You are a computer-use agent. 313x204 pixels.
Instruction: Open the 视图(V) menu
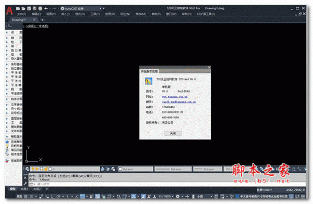click(51, 14)
